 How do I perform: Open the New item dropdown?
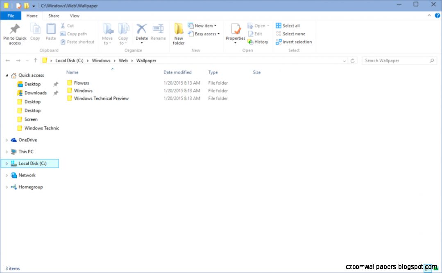point(204,25)
